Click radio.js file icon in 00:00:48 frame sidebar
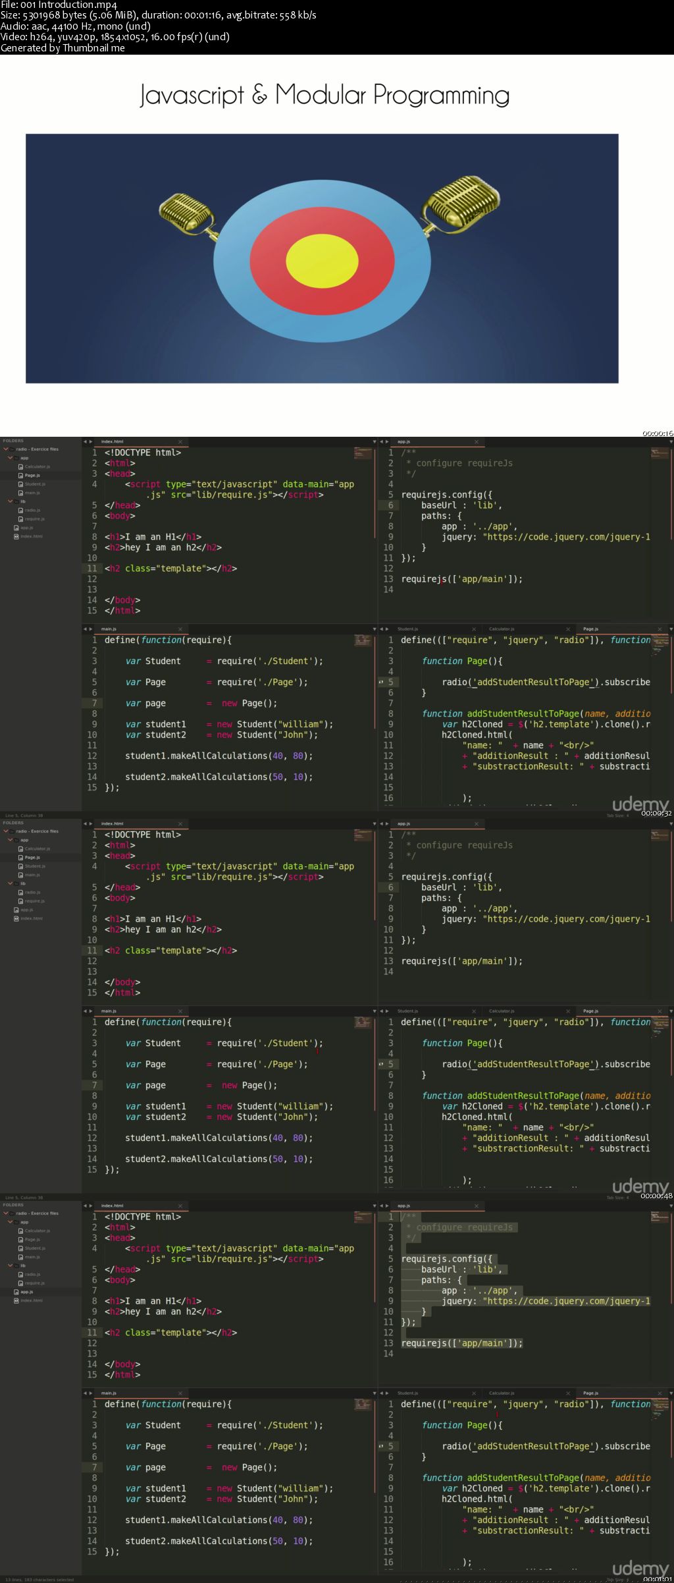Screen dimensions: 674x1583 [x=20, y=892]
